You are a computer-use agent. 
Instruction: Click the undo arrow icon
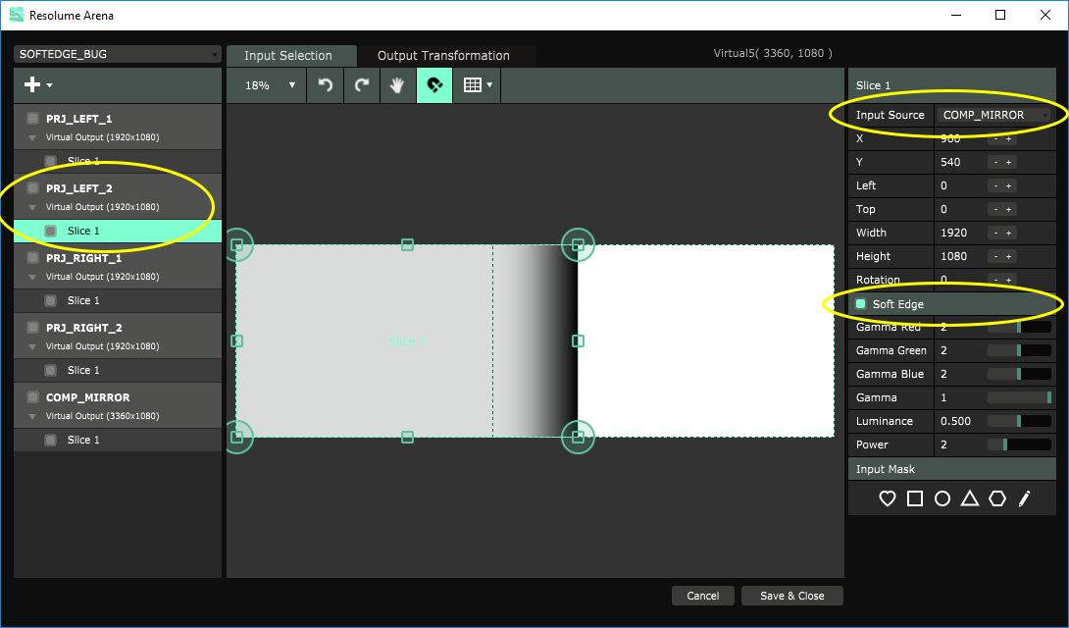click(326, 85)
